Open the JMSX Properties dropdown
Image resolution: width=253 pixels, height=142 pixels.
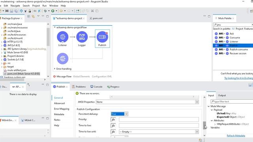197,102
